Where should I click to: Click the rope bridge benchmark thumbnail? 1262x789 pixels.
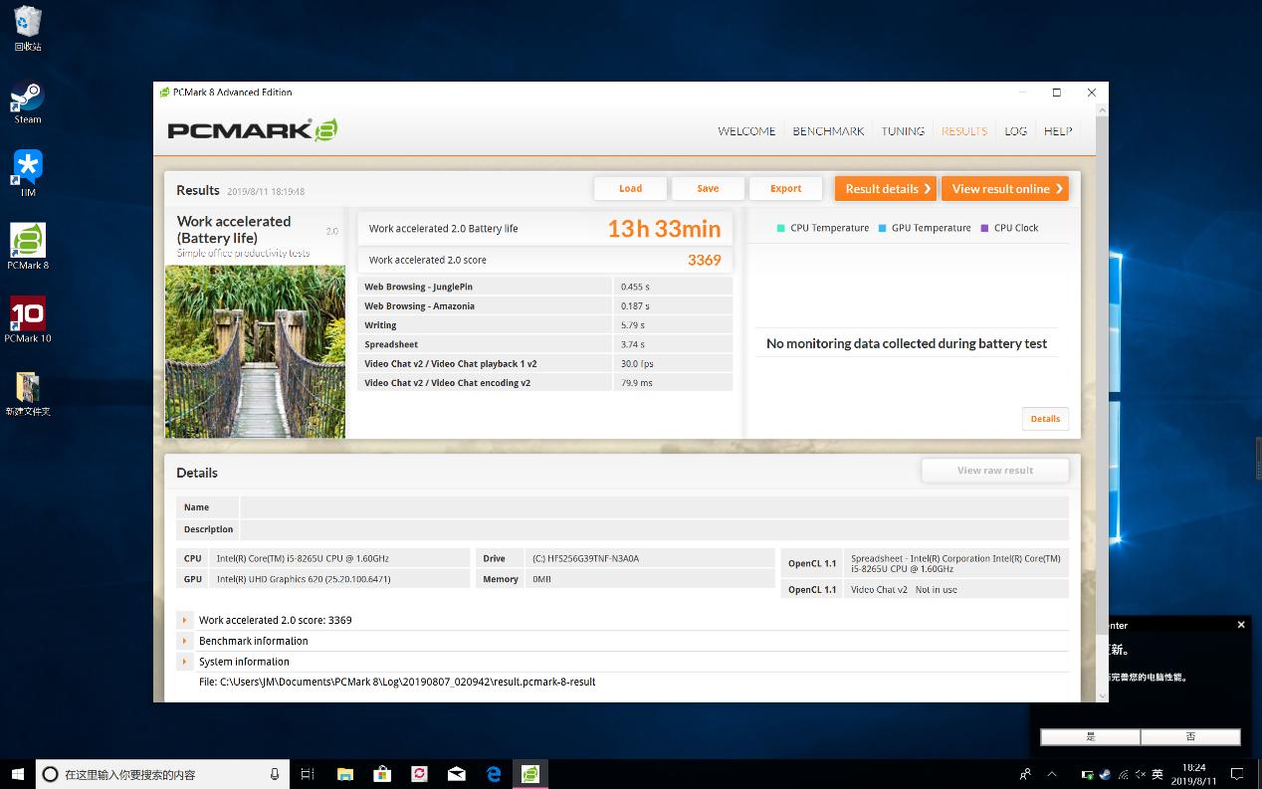click(255, 351)
